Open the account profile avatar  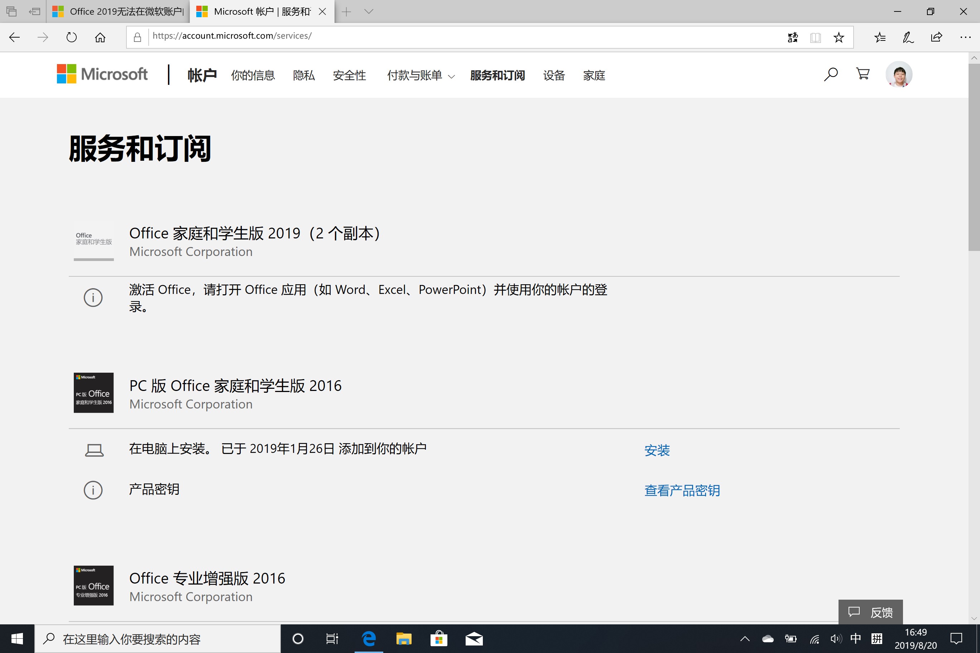[x=899, y=74]
